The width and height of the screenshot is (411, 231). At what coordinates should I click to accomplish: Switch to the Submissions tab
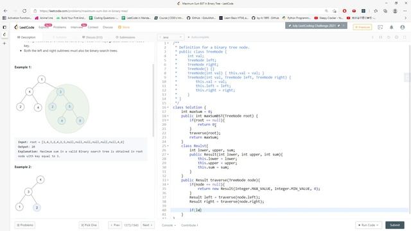coord(125,37)
